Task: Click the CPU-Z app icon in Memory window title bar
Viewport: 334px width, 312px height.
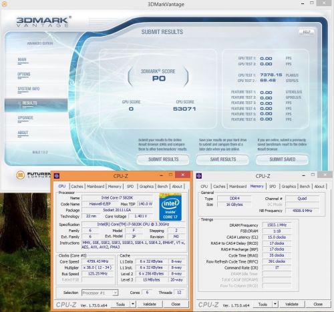Action: 199,176
